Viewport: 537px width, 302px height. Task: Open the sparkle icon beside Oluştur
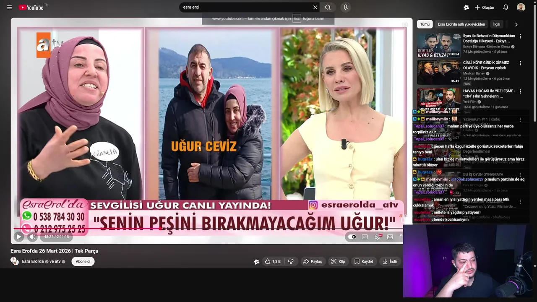pyautogui.click(x=466, y=7)
